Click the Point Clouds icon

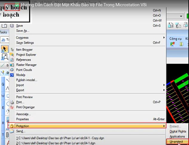click(12, 70)
